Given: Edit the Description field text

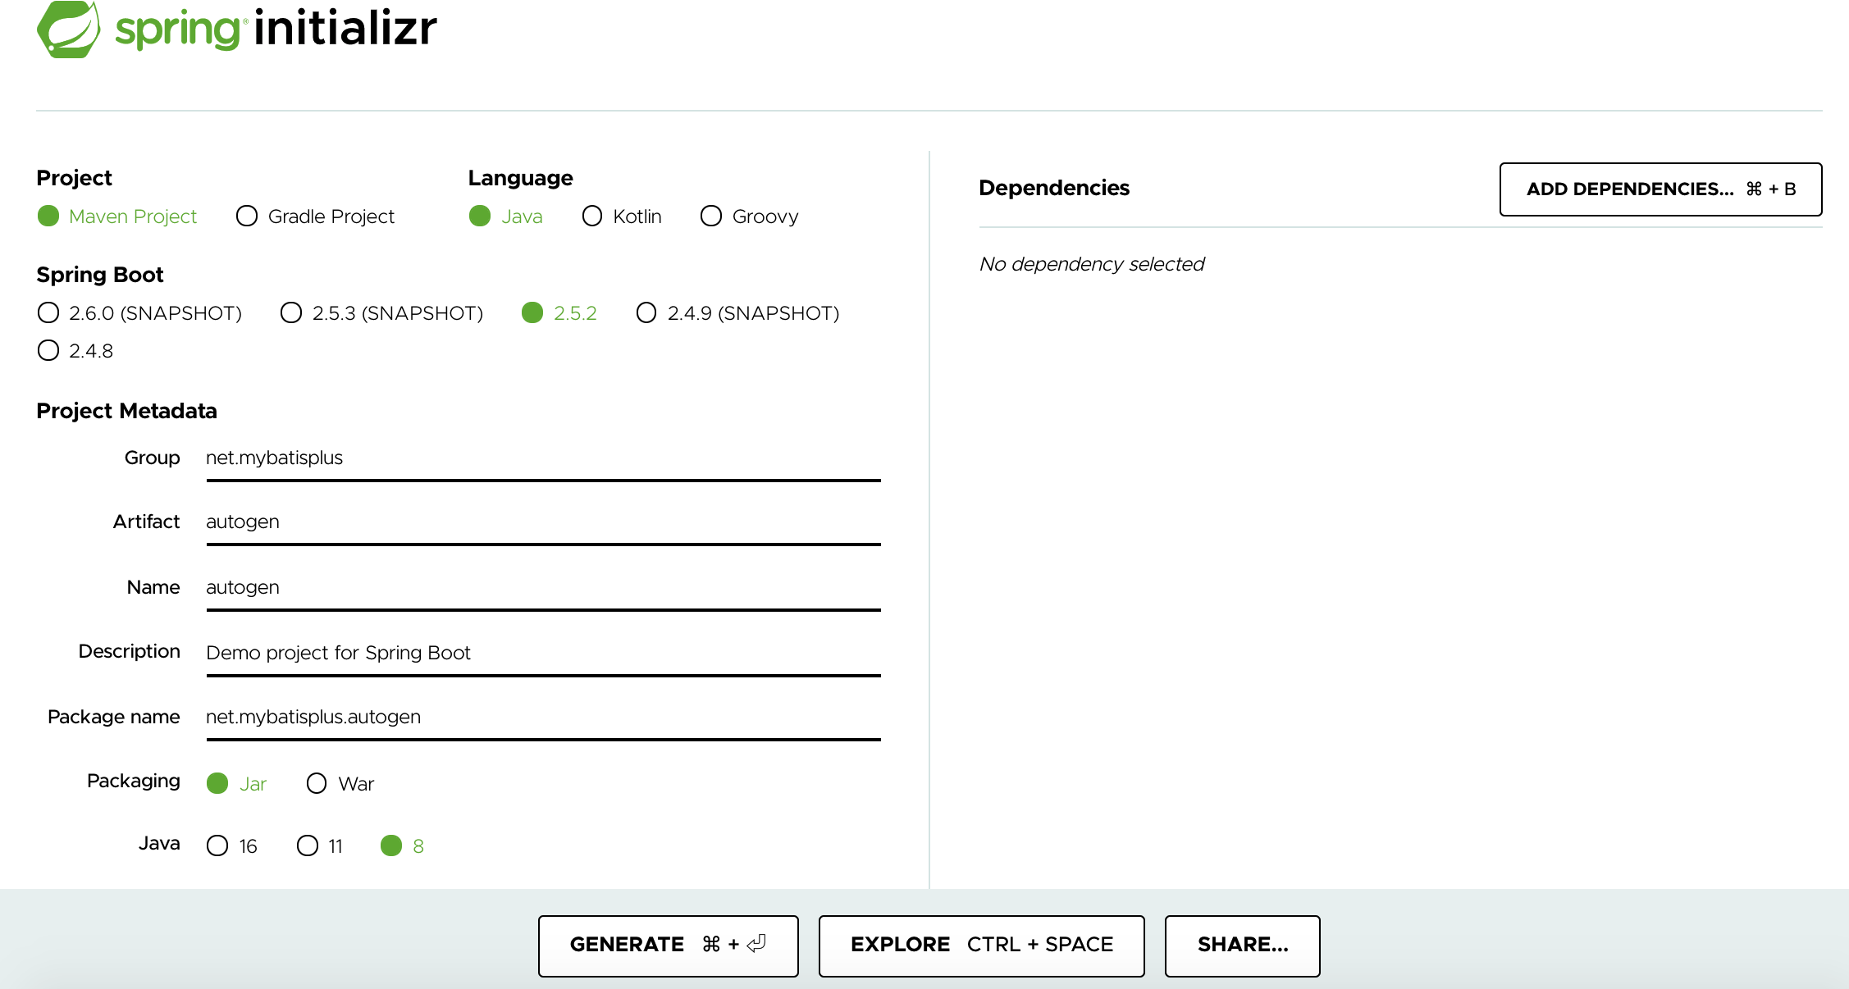Looking at the screenshot, I should coord(543,654).
